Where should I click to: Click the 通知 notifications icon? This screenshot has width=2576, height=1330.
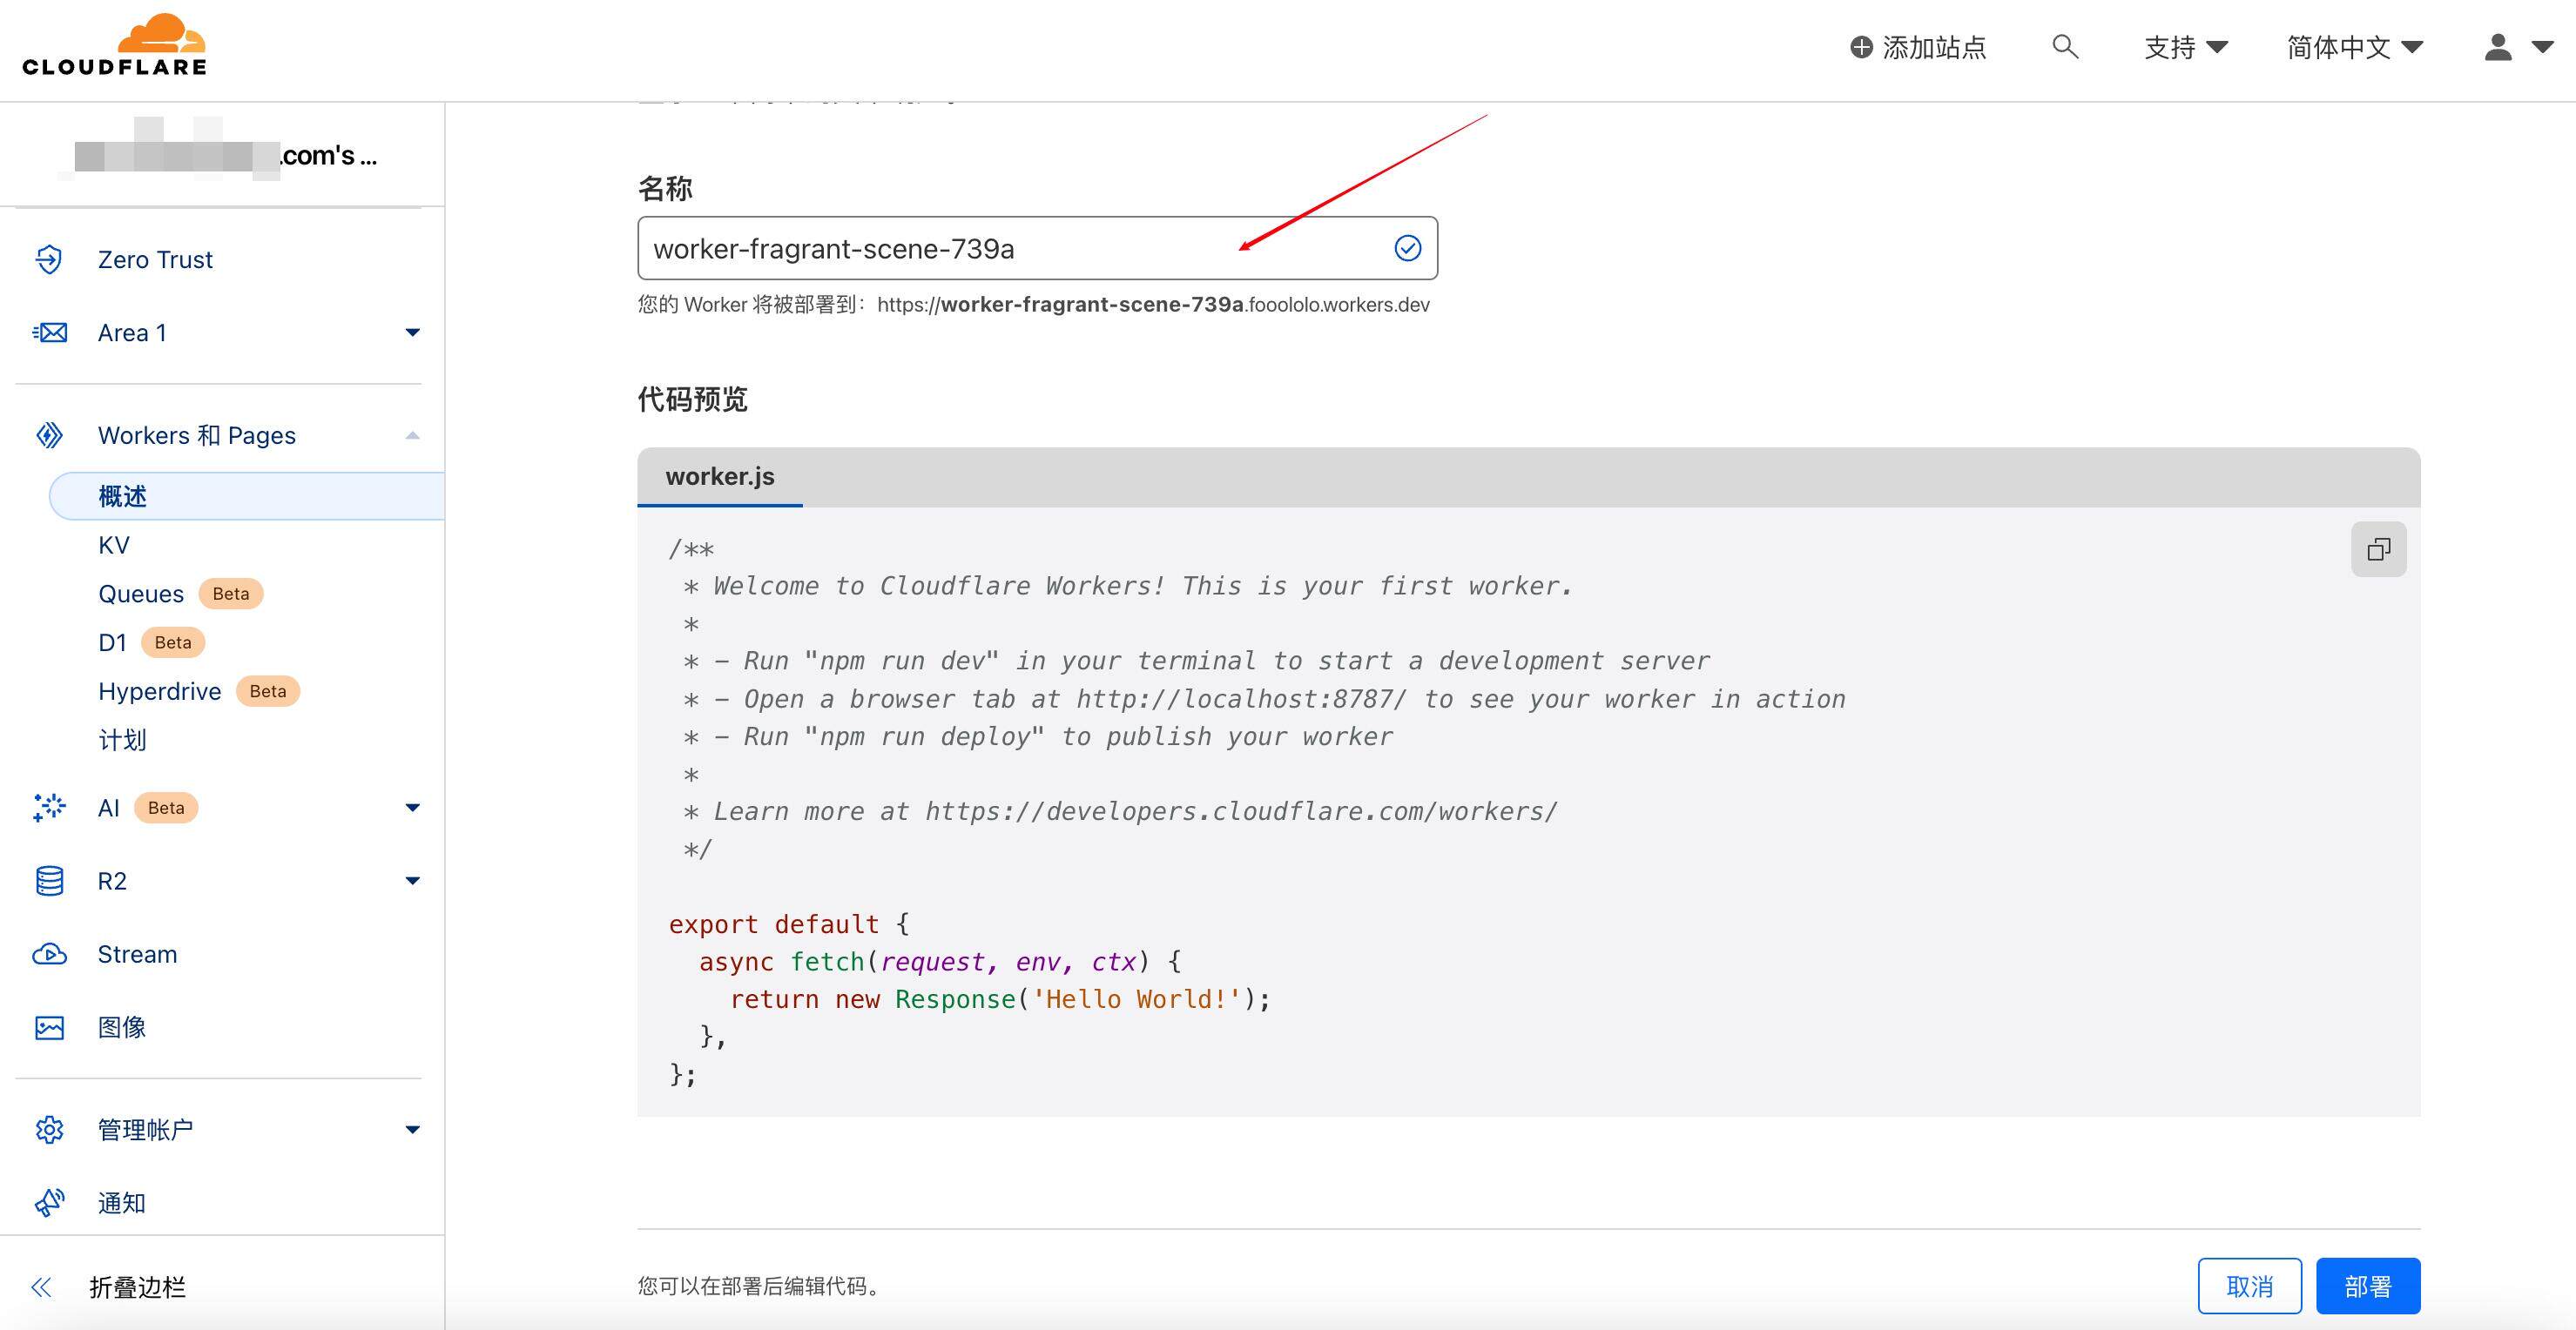coord(49,1202)
